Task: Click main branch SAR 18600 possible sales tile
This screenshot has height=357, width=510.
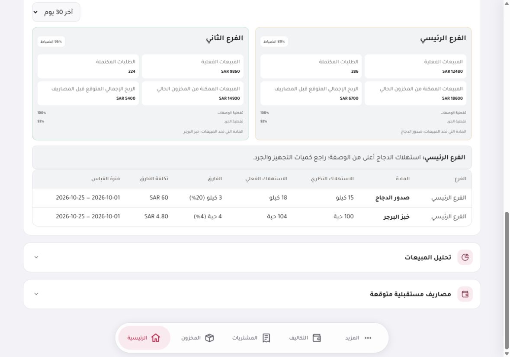Action: [x=415, y=93]
